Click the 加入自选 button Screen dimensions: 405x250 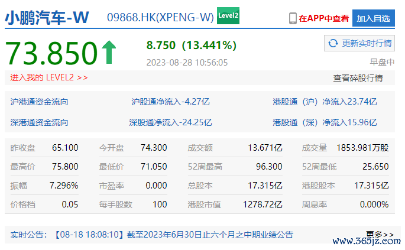point(374,18)
